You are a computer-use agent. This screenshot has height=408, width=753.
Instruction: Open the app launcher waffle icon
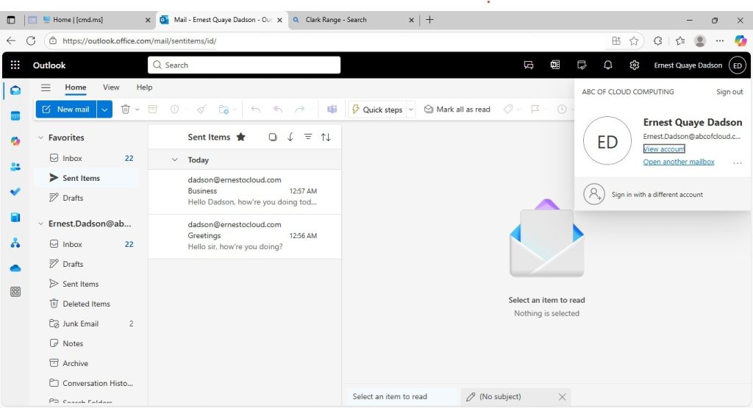[15, 65]
